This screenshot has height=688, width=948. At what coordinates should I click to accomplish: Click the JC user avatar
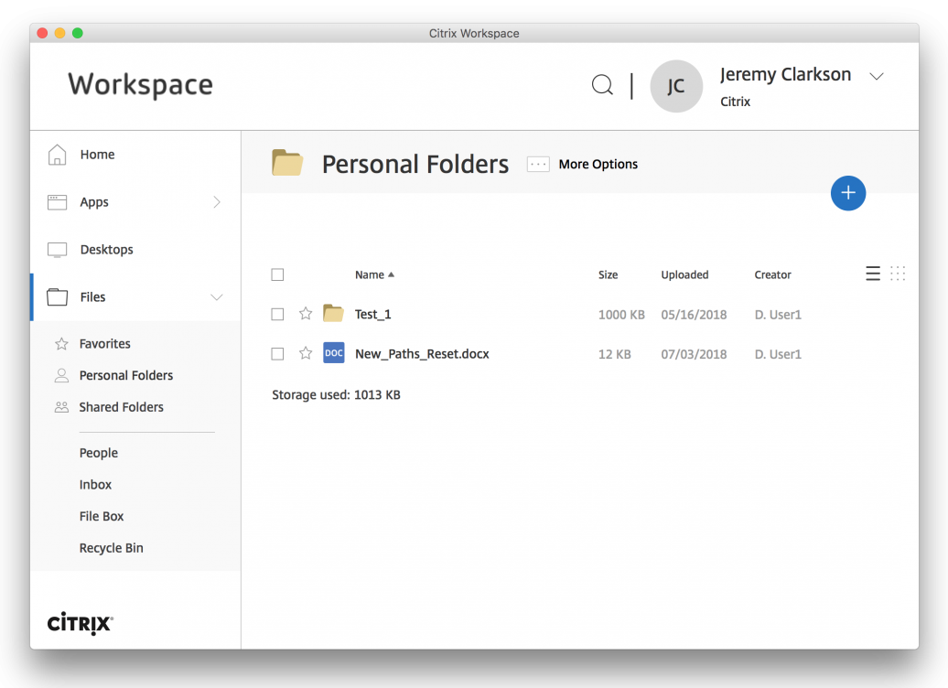[675, 86]
